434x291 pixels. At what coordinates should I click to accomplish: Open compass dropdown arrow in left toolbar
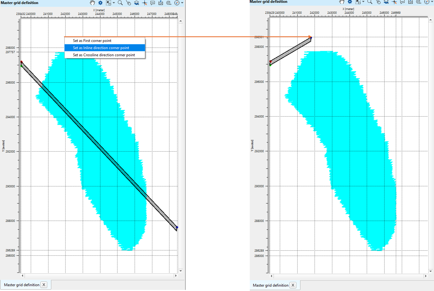coord(182,3)
